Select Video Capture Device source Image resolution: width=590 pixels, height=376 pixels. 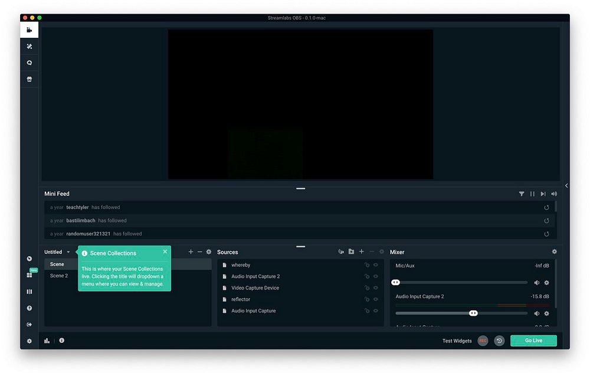(x=300, y=288)
